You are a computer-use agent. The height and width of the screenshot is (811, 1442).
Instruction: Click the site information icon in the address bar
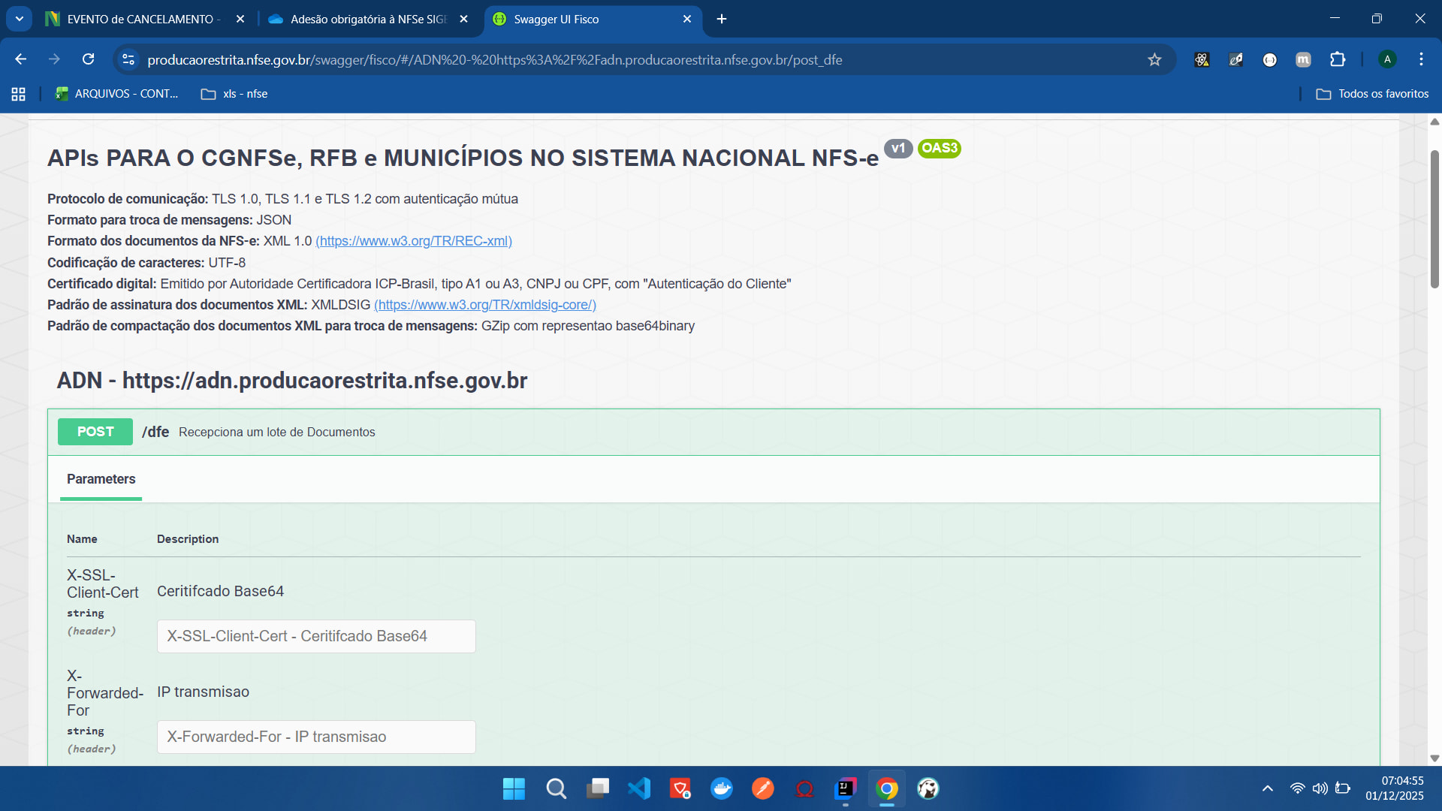pyautogui.click(x=128, y=59)
